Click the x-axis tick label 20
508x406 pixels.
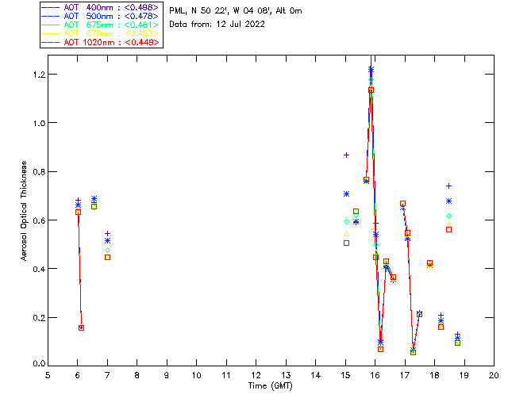(x=494, y=375)
